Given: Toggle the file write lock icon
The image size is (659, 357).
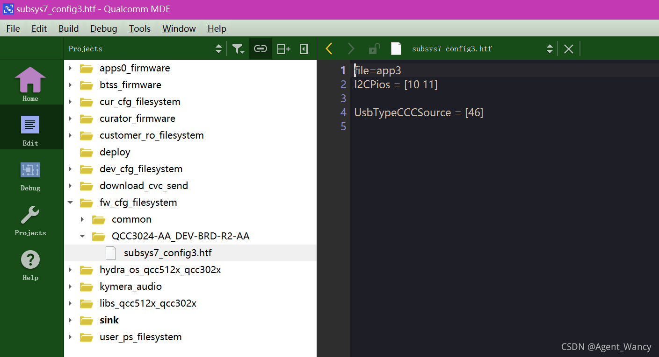Looking at the screenshot, I should pos(374,49).
